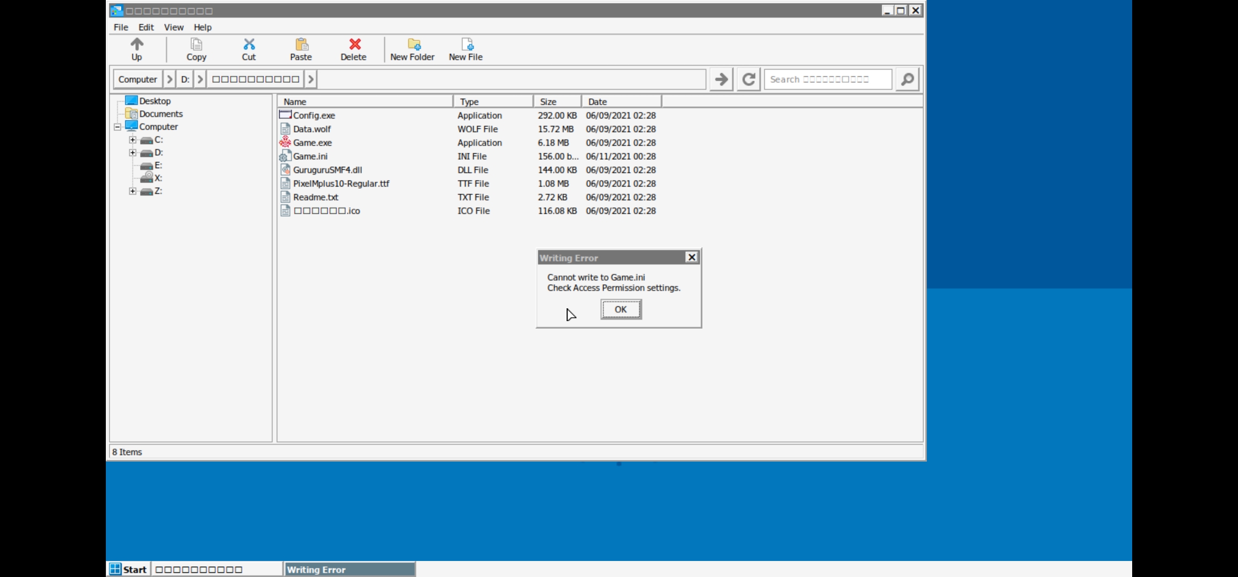Click the Up folder arrow icon
This screenshot has height=577, width=1238.
coord(137,44)
